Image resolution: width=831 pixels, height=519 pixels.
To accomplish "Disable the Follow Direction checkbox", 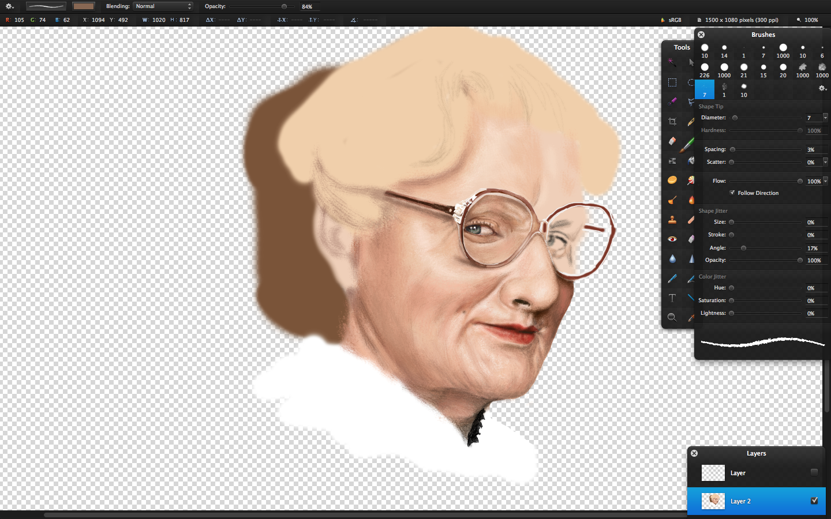I will tap(732, 193).
